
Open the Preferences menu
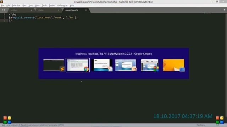[62, 6]
